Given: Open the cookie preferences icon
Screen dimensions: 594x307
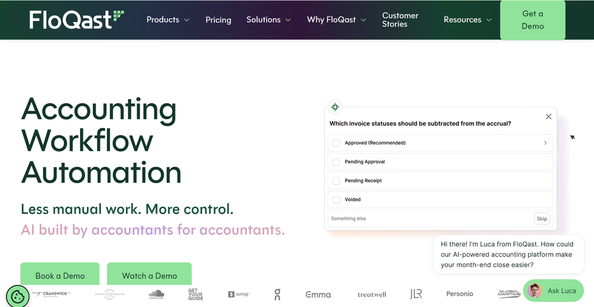Looking at the screenshot, I should coord(17,296).
